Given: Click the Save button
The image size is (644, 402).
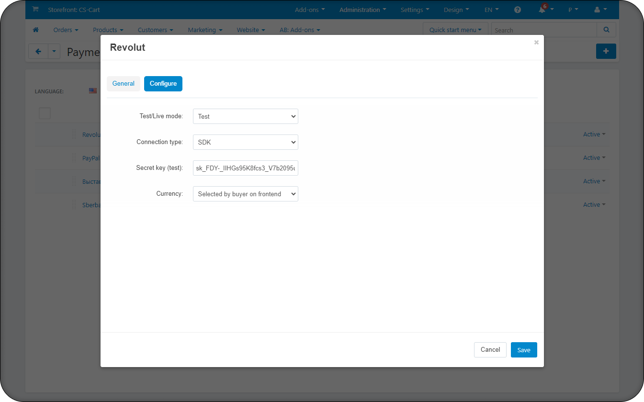Looking at the screenshot, I should [x=524, y=350].
